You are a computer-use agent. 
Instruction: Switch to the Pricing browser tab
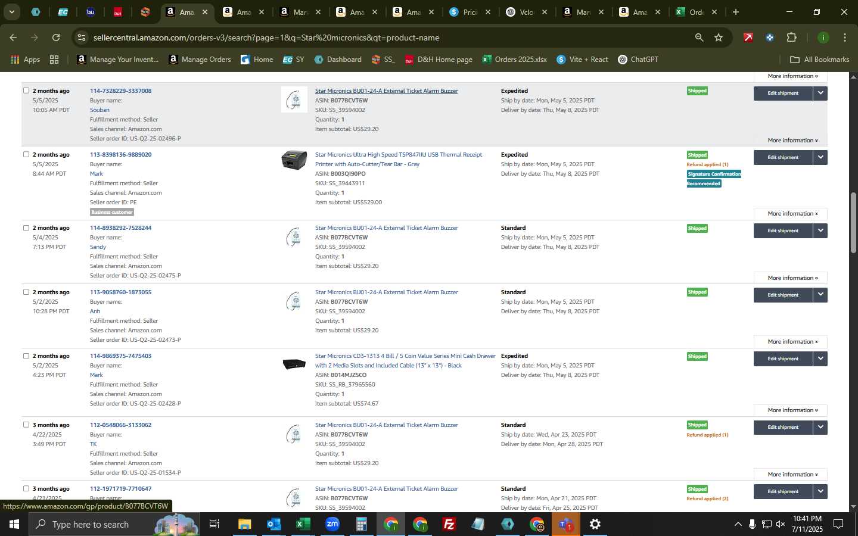tap(470, 12)
